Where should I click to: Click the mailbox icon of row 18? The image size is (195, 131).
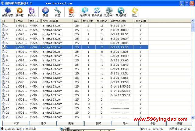3,99
